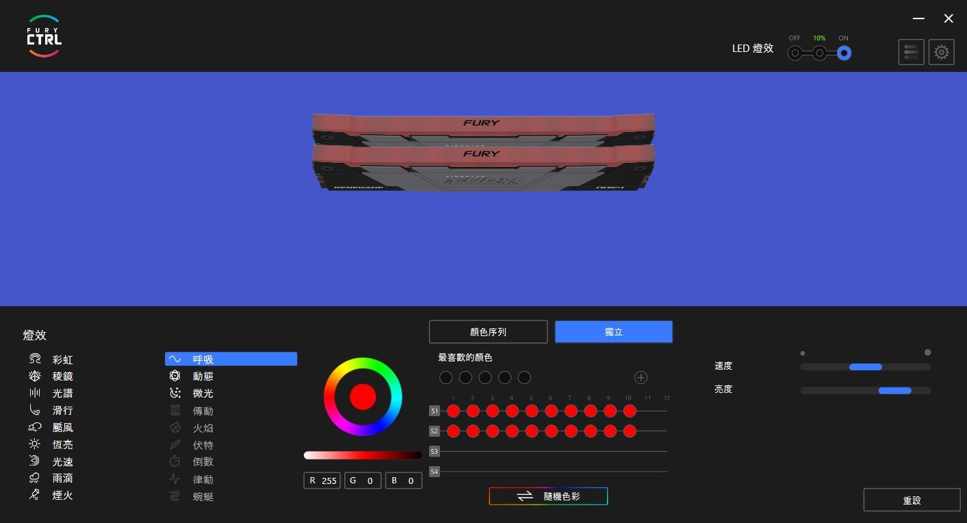The height and width of the screenshot is (523, 967).
Task: Switch to 顏色序列 color sequence mode
Action: 488,332
